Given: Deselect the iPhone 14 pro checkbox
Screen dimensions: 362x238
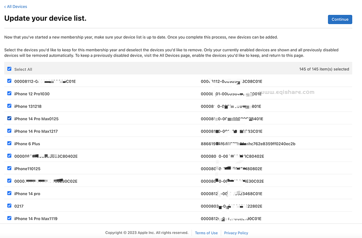Looking at the screenshot, I should click(9, 193).
